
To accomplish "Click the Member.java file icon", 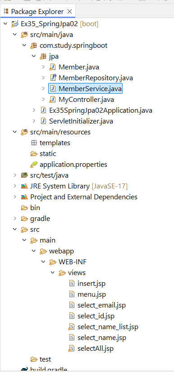I will tap(52, 67).
